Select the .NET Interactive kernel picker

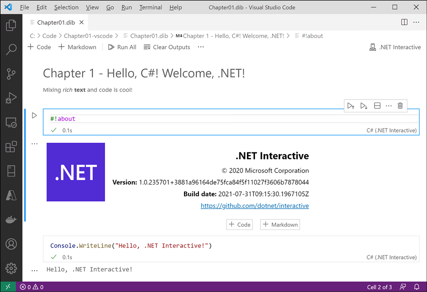395,47
